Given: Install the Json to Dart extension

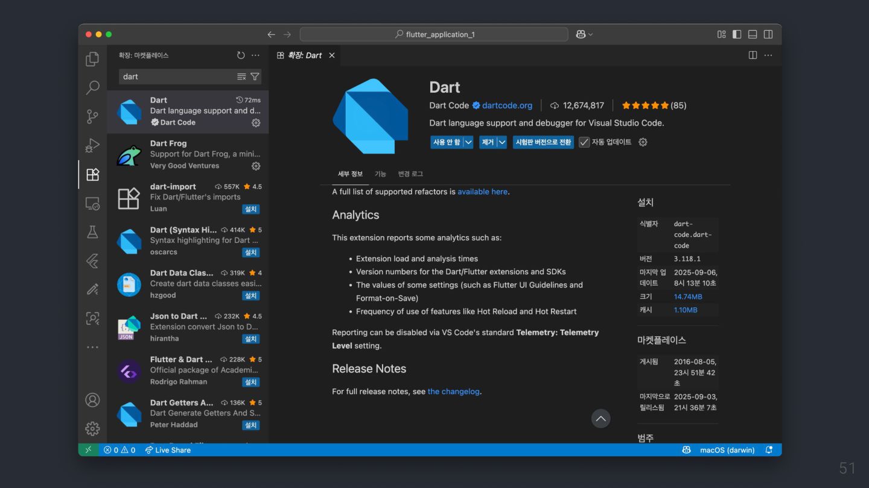Looking at the screenshot, I should click(251, 339).
